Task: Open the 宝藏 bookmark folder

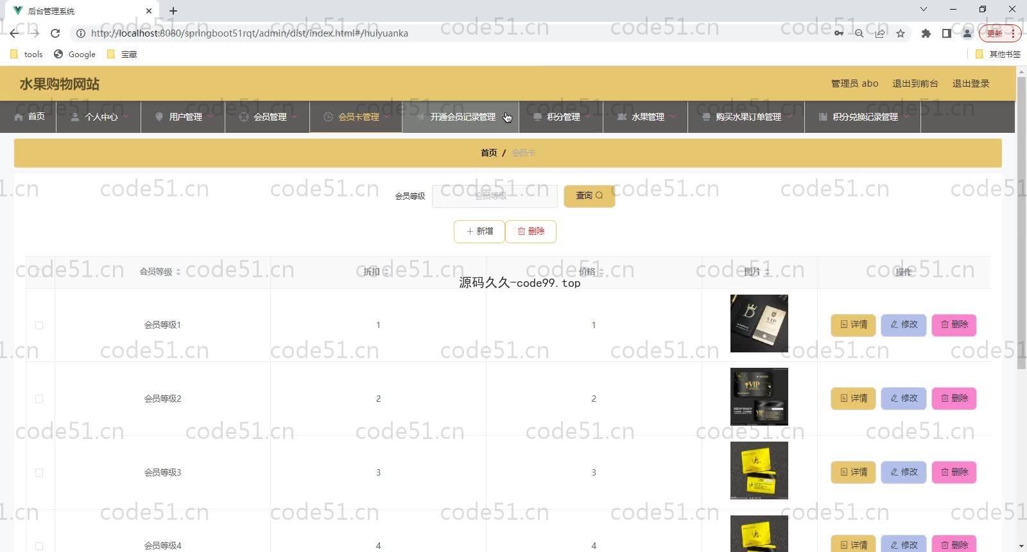Action: pos(122,55)
